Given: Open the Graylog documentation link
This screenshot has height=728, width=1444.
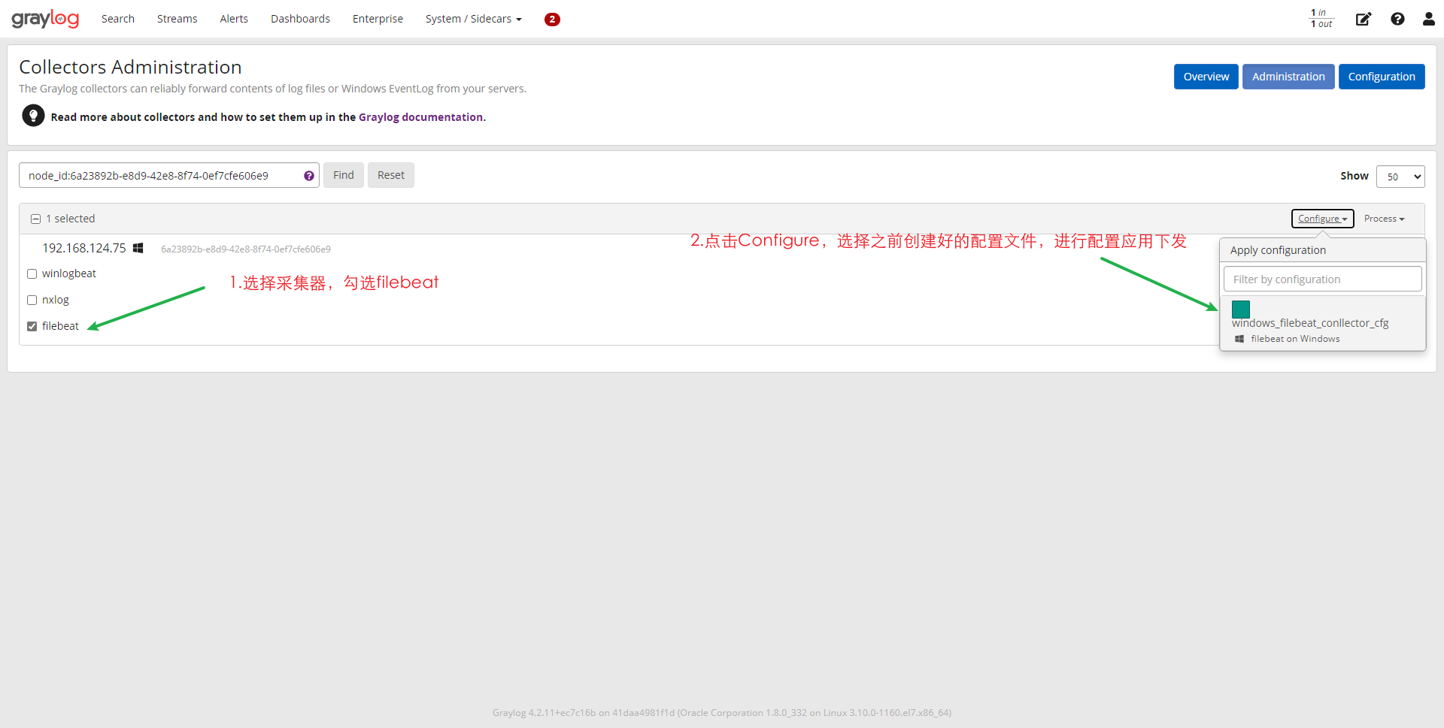Looking at the screenshot, I should 420,116.
